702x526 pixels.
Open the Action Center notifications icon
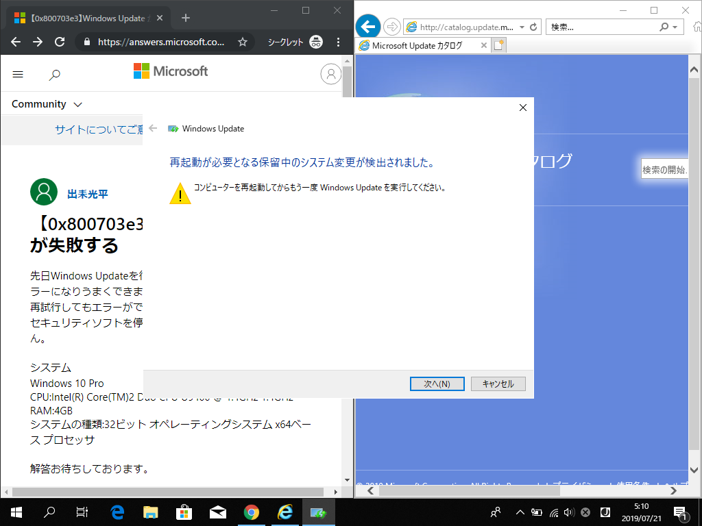click(x=681, y=514)
